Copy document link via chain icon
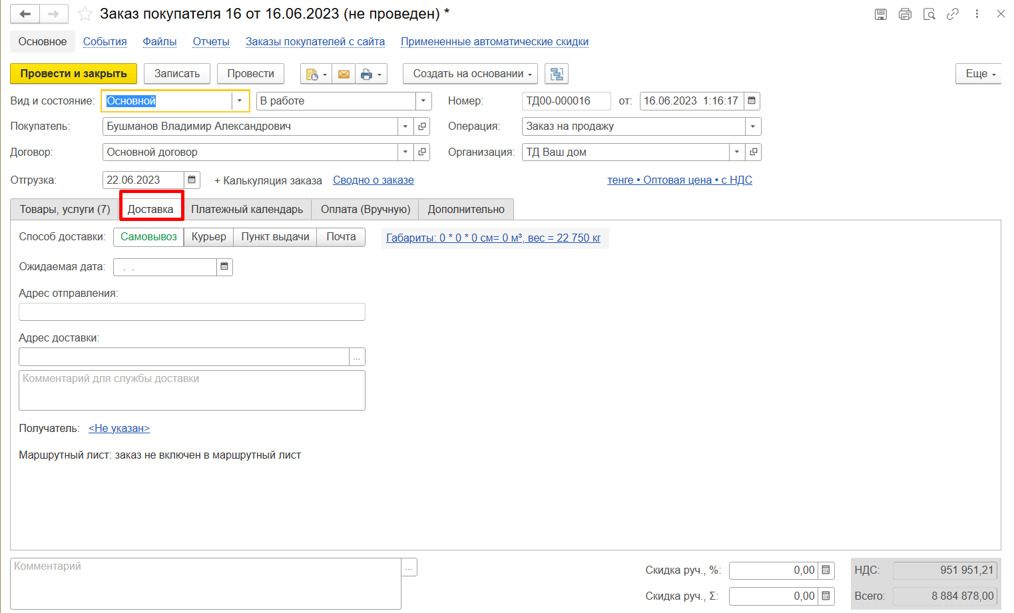The height and width of the screenshot is (613, 1014). coord(953,14)
